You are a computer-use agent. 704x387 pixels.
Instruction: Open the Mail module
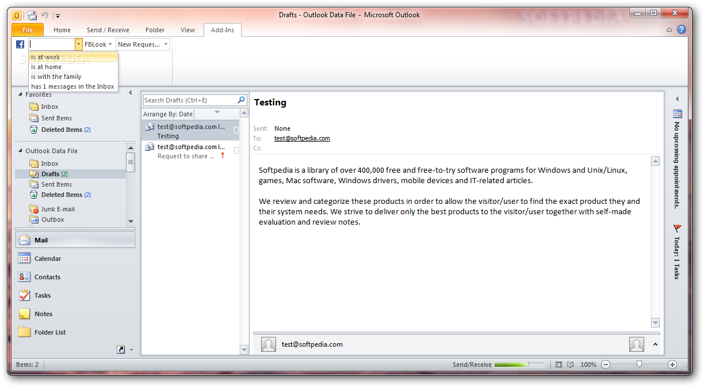tap(75, 240)
